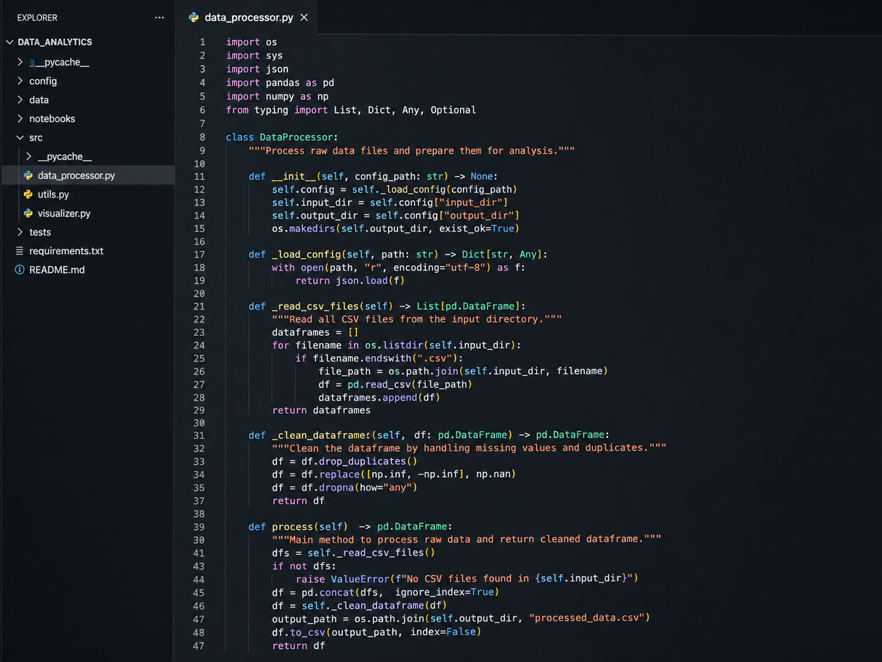Viewport: 882px width, 662px height.
Task: Click the EXPLORER panel title
Action: click(37, 18)
